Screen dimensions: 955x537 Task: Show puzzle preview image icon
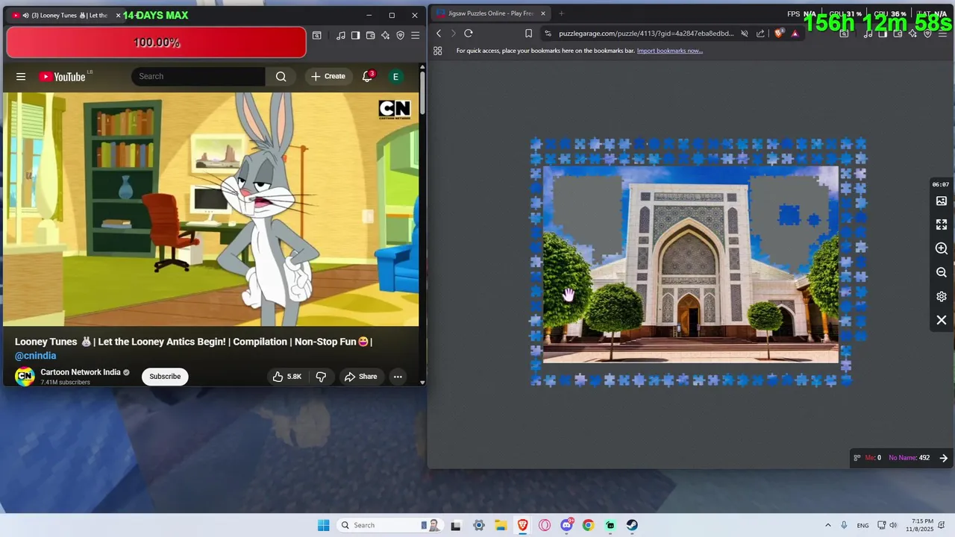[x=942, y=201]
